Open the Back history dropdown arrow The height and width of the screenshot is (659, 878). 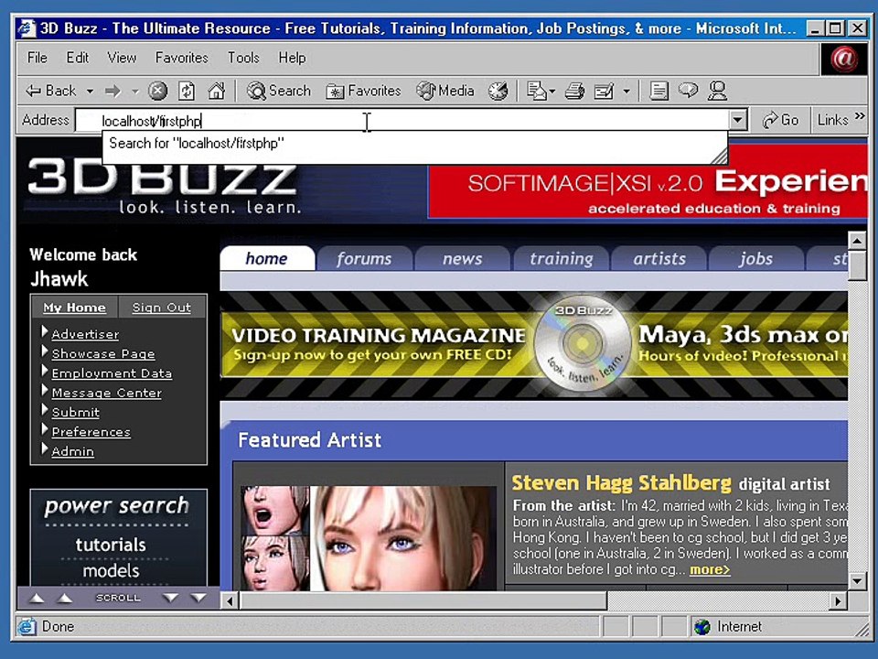point(90,91)
